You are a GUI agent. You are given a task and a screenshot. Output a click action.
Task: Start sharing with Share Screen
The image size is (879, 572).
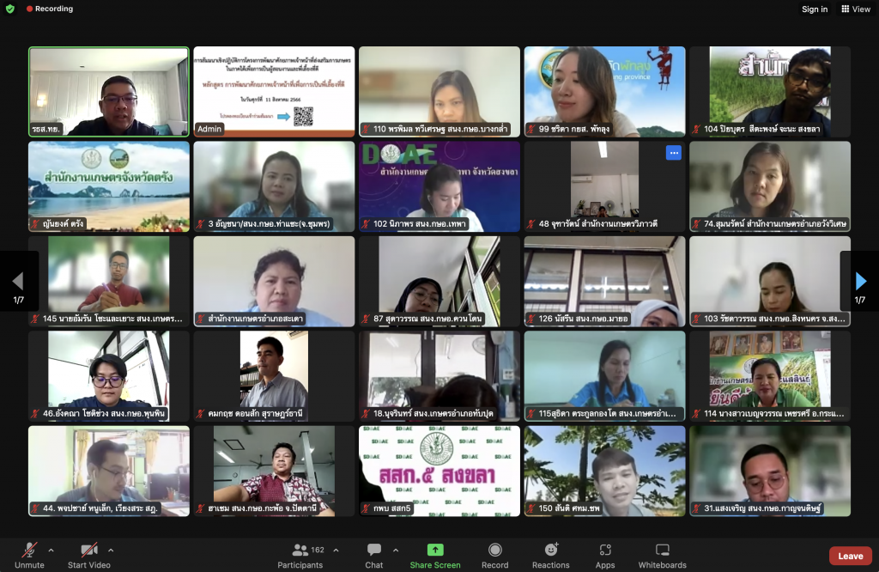[x=435, y=551]
